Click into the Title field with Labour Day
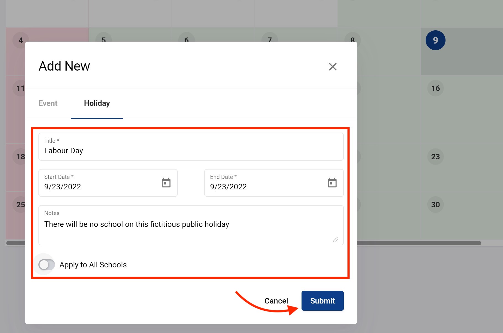Viewport: 503px width, 333px height. click(x=191, y=151)
